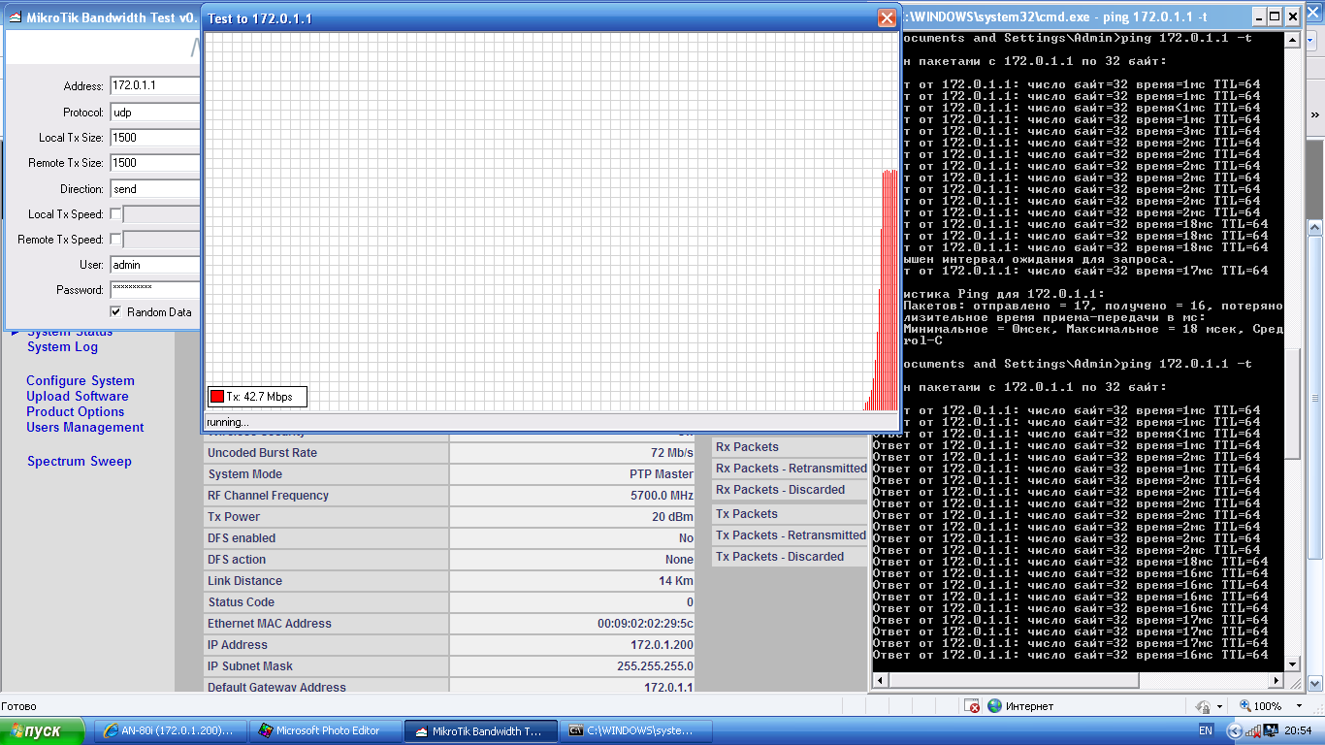1325x745 pixels.
Task: Close the Test to 172.0.1.1 graph window
Action: pos(887,17)
